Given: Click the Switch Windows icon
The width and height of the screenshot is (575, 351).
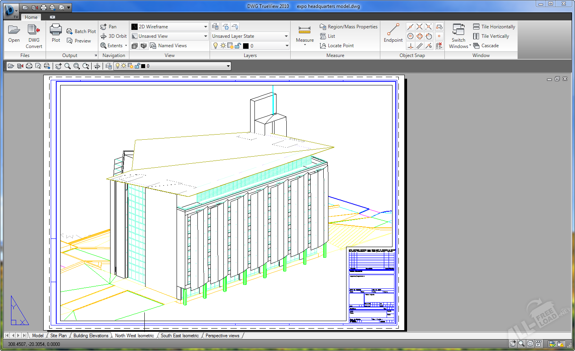Looking at the screenshot, I should [x=459, y=30].
